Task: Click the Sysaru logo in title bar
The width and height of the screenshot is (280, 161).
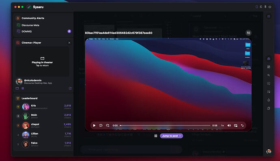Action: click(x=29, y=7)
